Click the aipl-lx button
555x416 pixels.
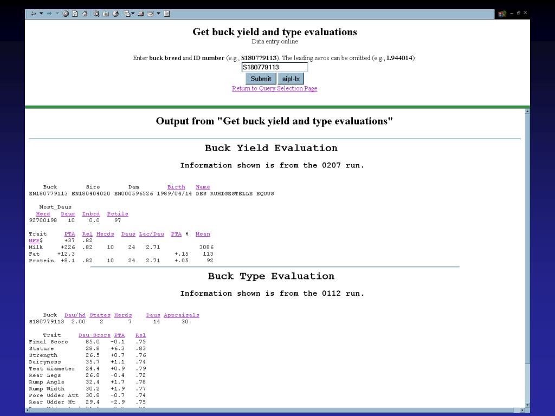coord(291,79)
